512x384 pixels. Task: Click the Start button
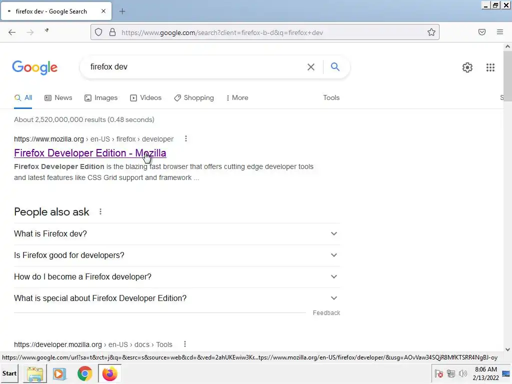pos(9,373)
